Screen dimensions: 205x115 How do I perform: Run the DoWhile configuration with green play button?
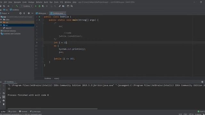36,6
